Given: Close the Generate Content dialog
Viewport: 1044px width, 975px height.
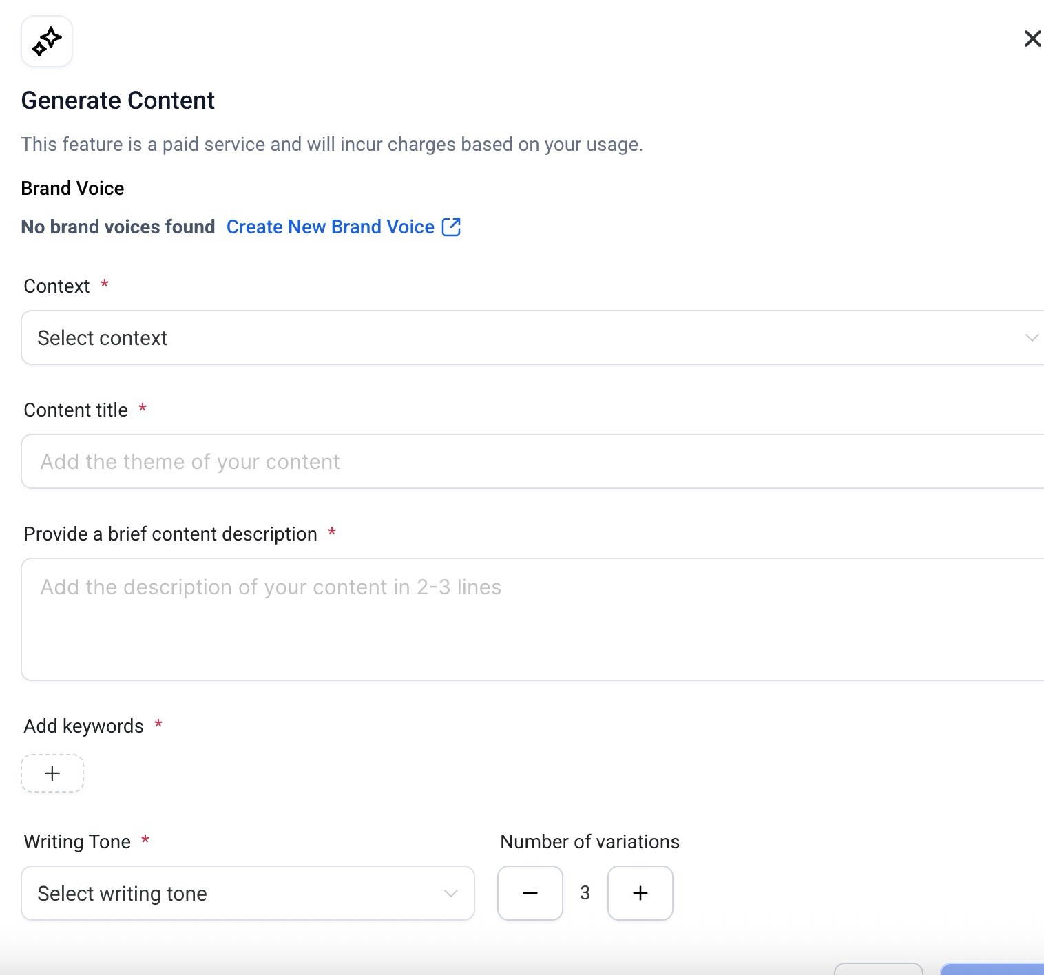Looking at the screenshot, I should [x=1032, y=39].
